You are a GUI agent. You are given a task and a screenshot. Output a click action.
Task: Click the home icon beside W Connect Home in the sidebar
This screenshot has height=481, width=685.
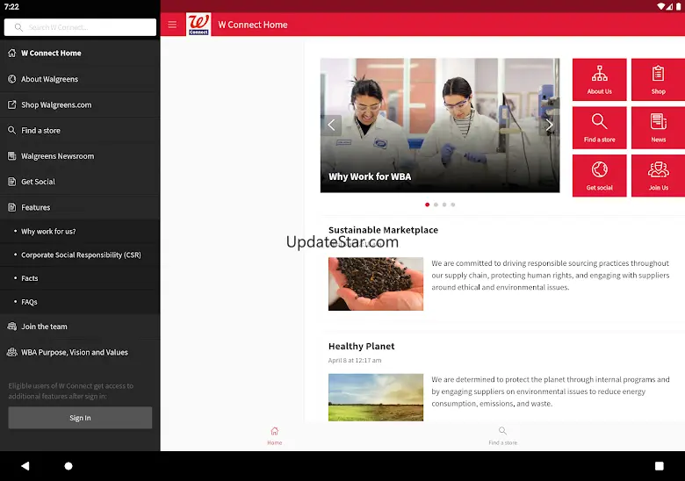(x=11, y=53)
